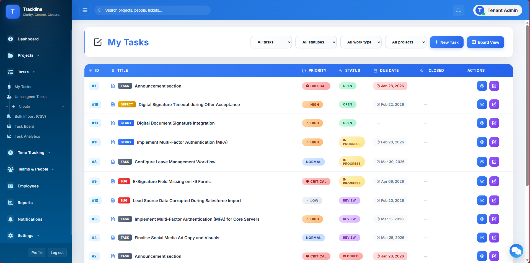This screenshot has height=263, width=530.
Task: Focus the search projects input field
Action: pyautogui.click(x=155, y=10)
